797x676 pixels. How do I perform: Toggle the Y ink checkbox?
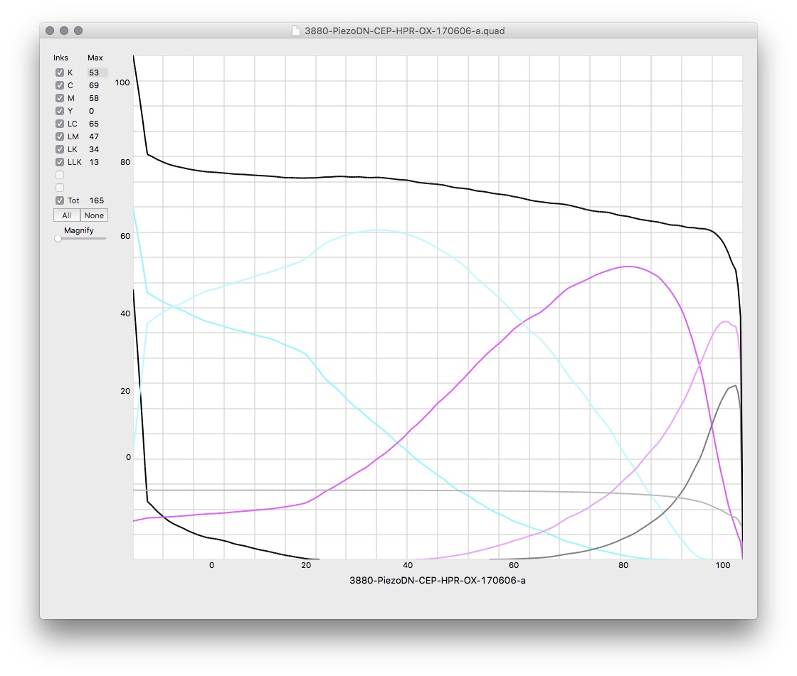click(60, 111)
